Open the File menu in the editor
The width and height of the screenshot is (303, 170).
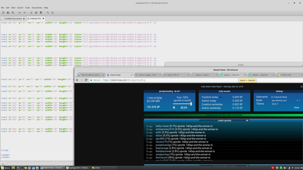click(x=2, y=8)
